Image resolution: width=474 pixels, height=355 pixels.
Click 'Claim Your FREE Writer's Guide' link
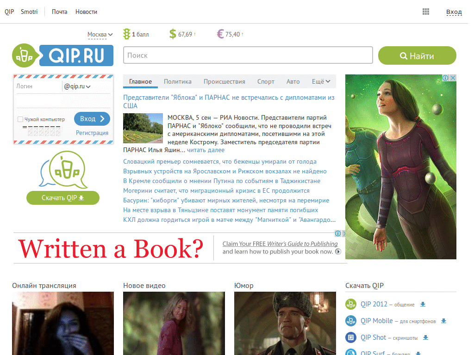tap(280, 244)
